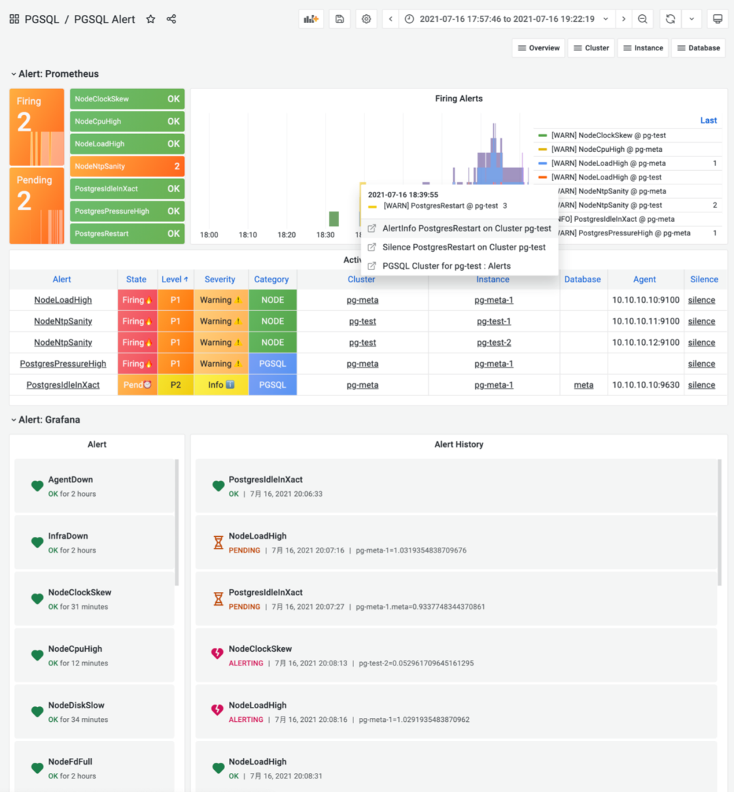Sort table by Severity column

point(220,280)
